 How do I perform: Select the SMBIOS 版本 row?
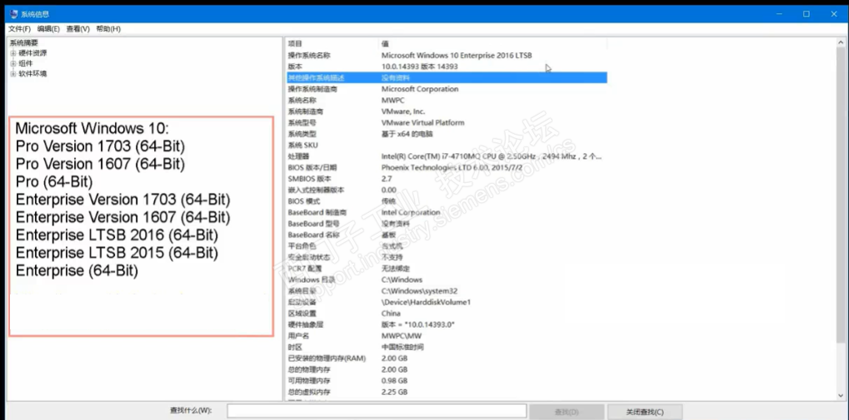(x=446, y=179)
